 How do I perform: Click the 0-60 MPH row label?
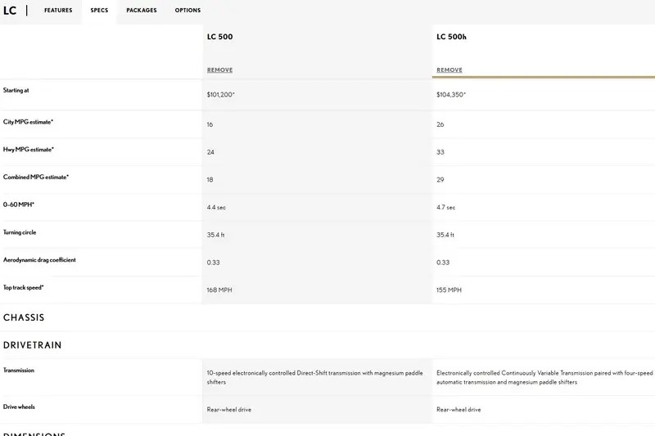click(x=18, y=205)
